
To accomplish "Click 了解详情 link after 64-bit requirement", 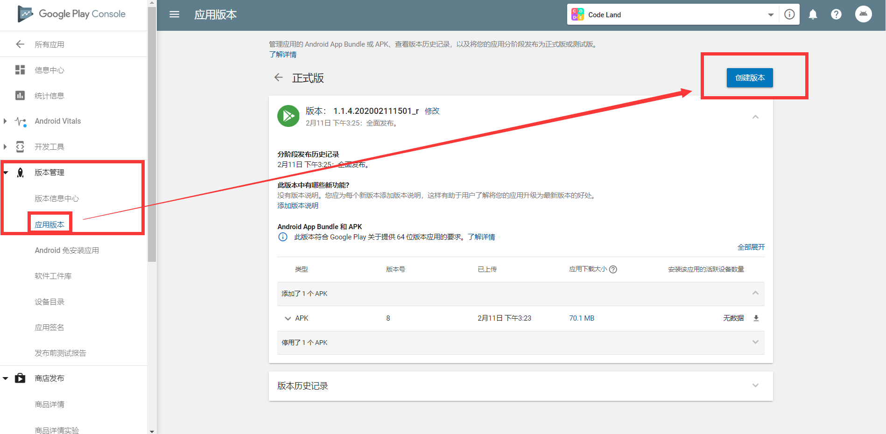I will [481, 237].
